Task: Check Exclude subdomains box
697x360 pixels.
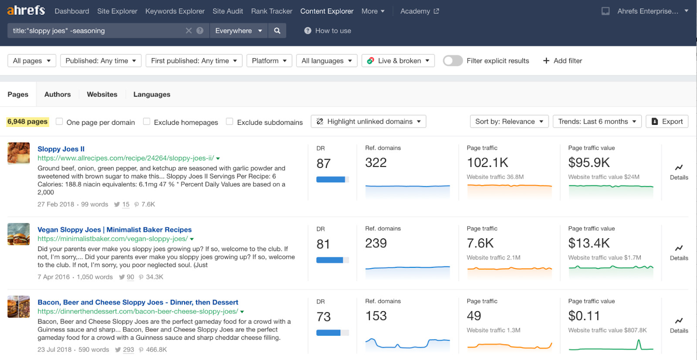Action: pyautogui.click(x=230, y=122)
